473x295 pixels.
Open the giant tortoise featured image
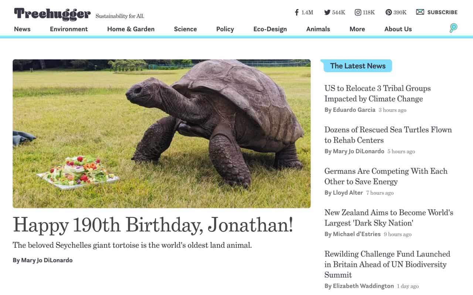point(161,133)
